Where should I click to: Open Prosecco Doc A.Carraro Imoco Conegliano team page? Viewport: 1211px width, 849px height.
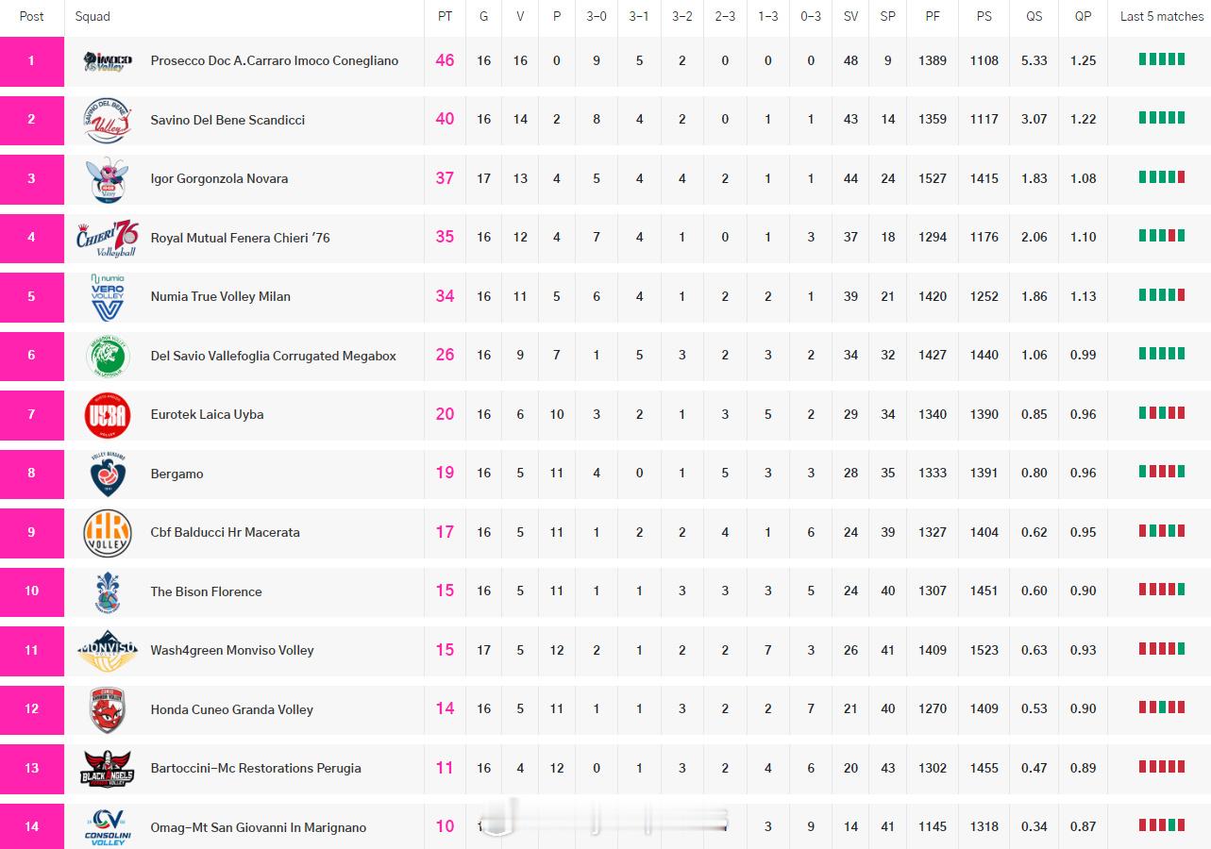click(275, 60)
